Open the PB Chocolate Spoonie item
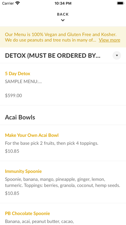The width and height of the screenshot is (126, 225). tap(28, 213)
